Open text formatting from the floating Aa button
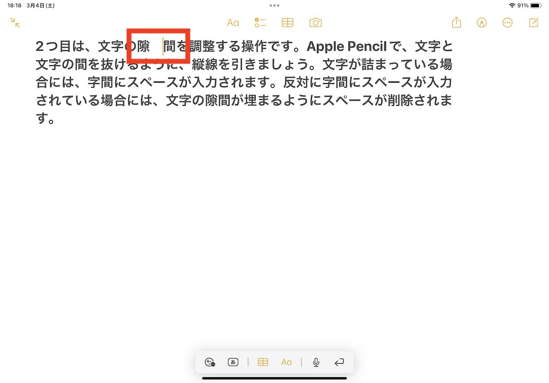 [287, 362]
